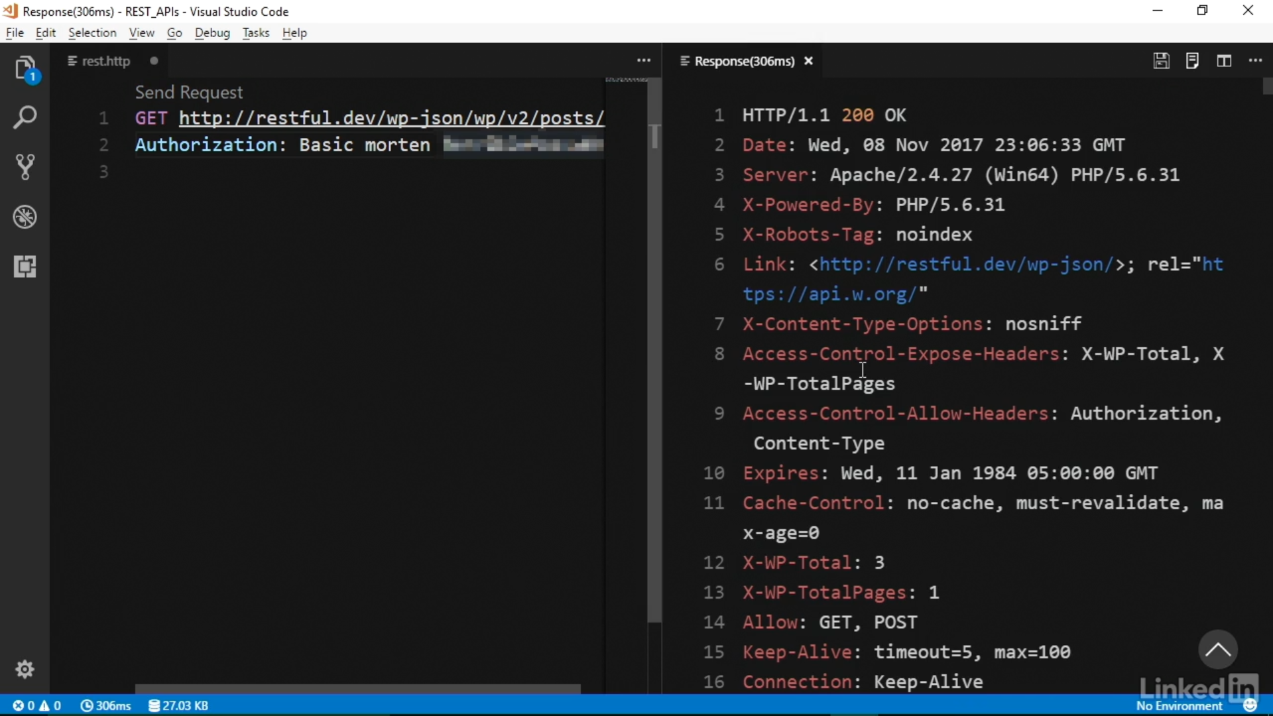Click the Keep-Alive: timeout=5 line
This screenshot has height=716, width=1273.
(906, 652)
